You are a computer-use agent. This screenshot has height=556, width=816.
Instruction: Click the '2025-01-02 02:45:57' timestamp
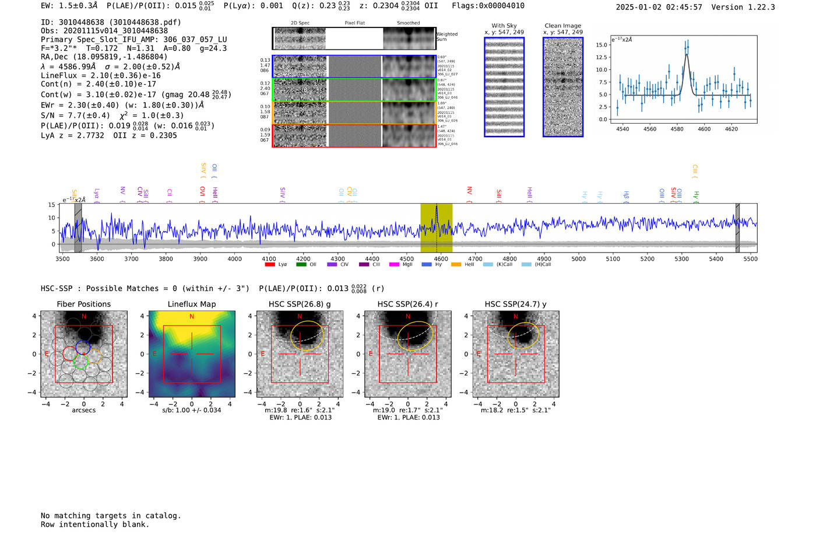659,7
